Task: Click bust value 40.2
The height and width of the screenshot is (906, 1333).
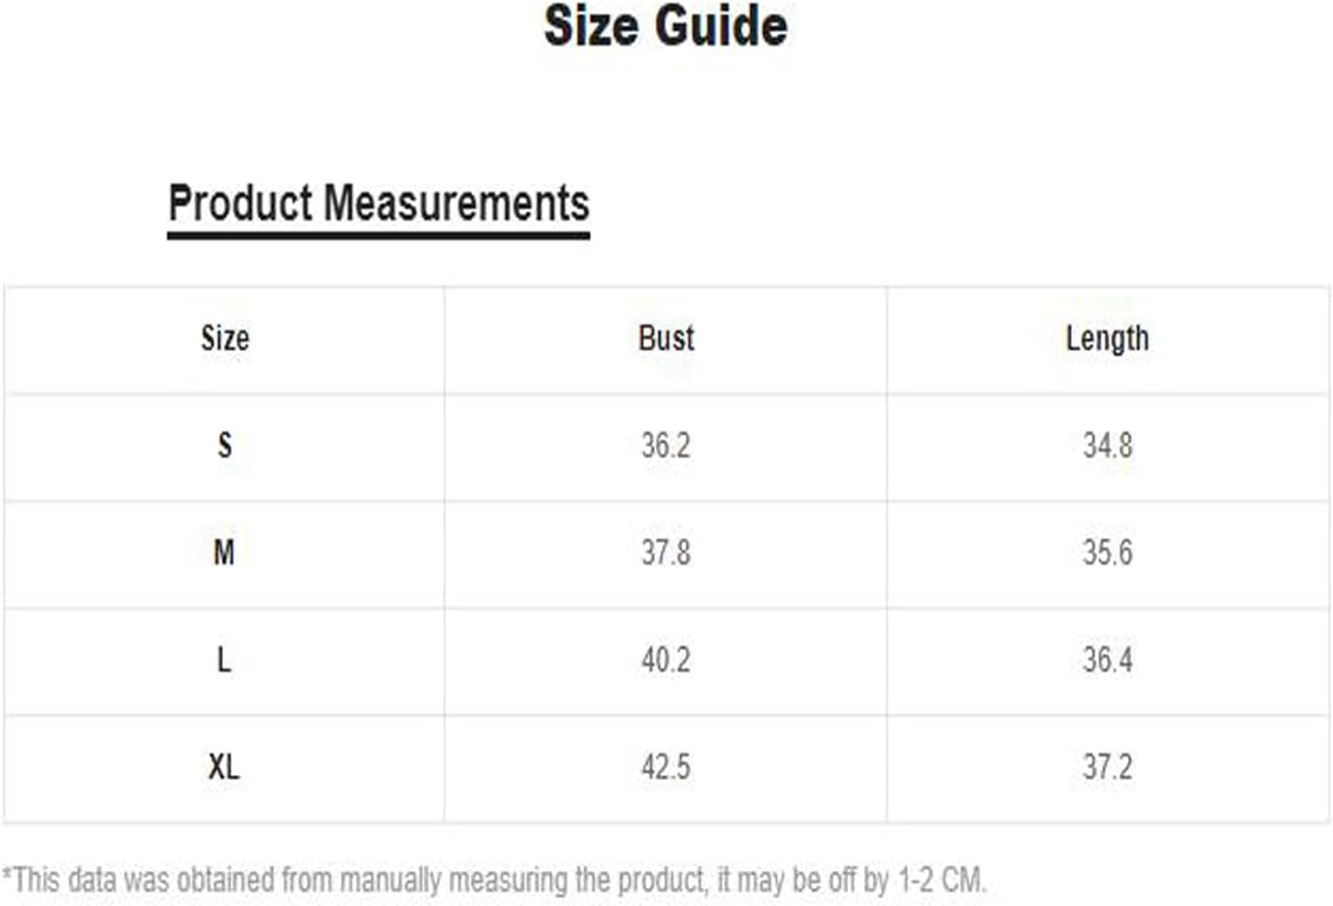Action: 666,660
